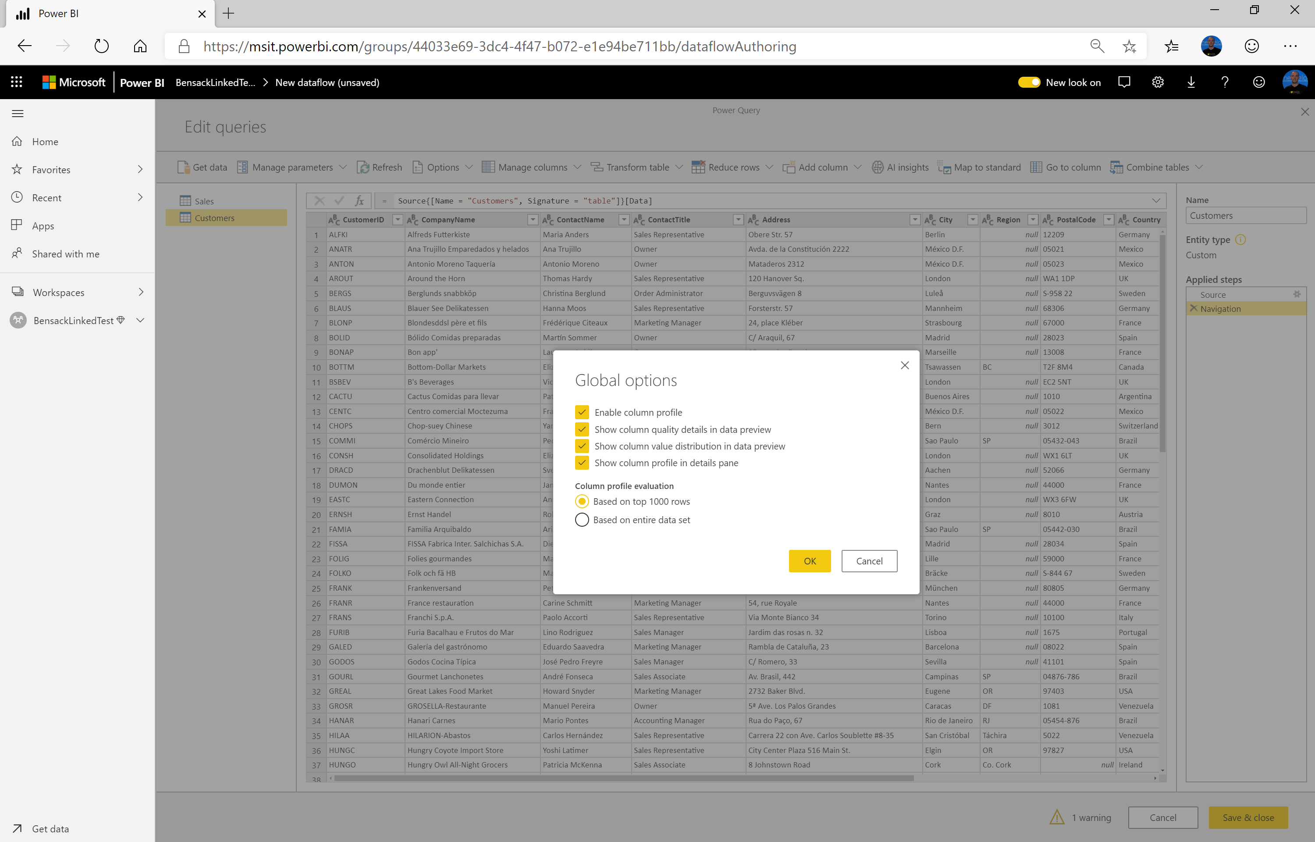Image resolution: width=1315 pixels, height=842 pixels.
Task: Click the 1 warning triangle icon
Action: point(1056,817)
